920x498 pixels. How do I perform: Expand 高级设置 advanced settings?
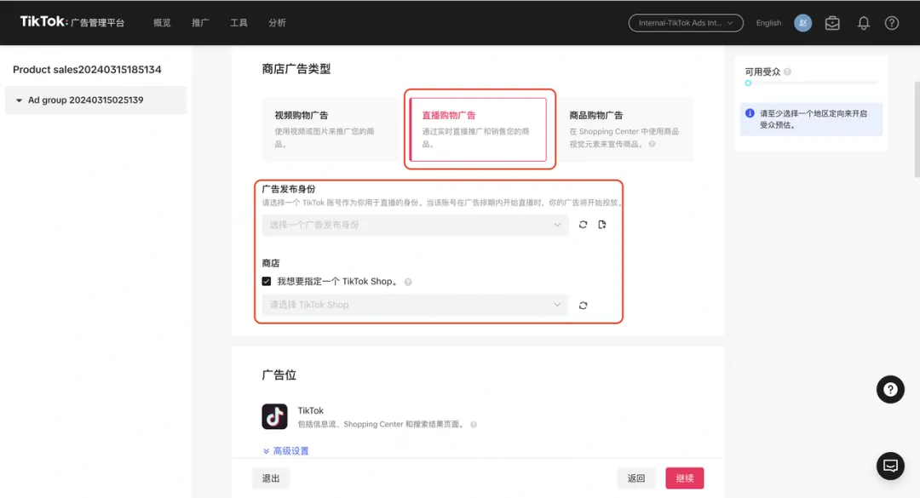coord(285,450)
